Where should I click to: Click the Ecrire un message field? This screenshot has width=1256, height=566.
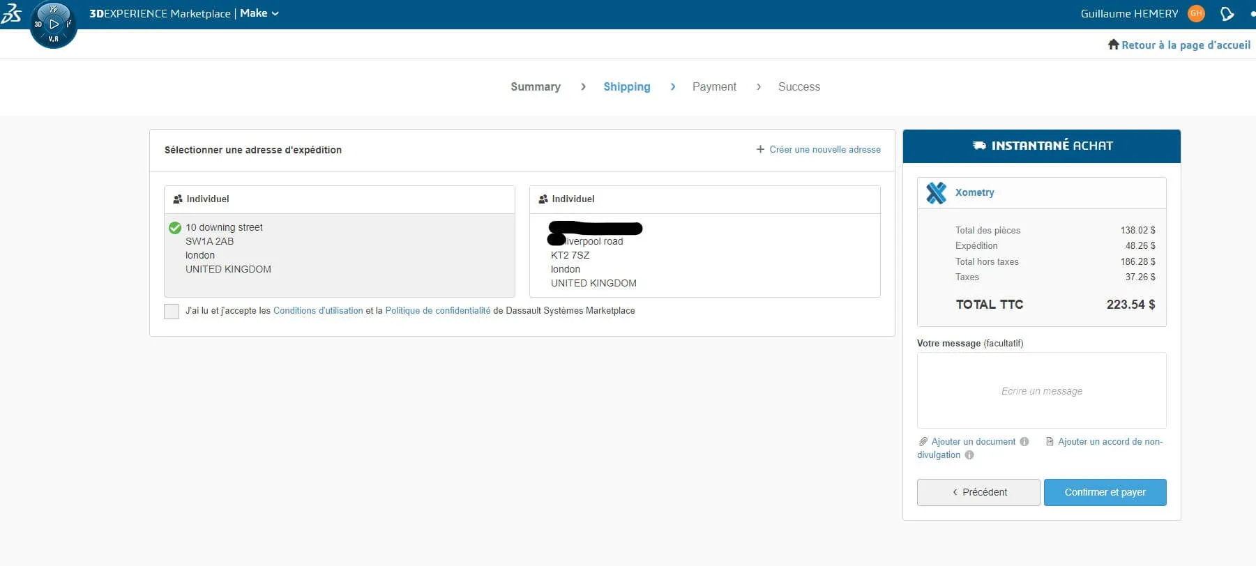coord(1041,390)
